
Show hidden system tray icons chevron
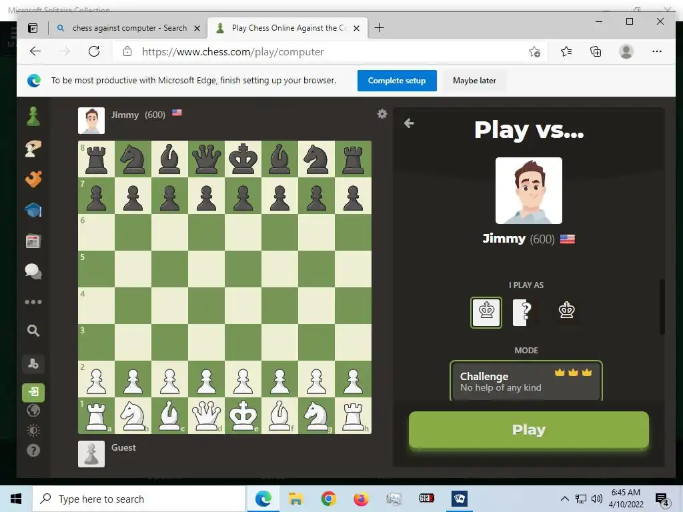tap(564, 499)
